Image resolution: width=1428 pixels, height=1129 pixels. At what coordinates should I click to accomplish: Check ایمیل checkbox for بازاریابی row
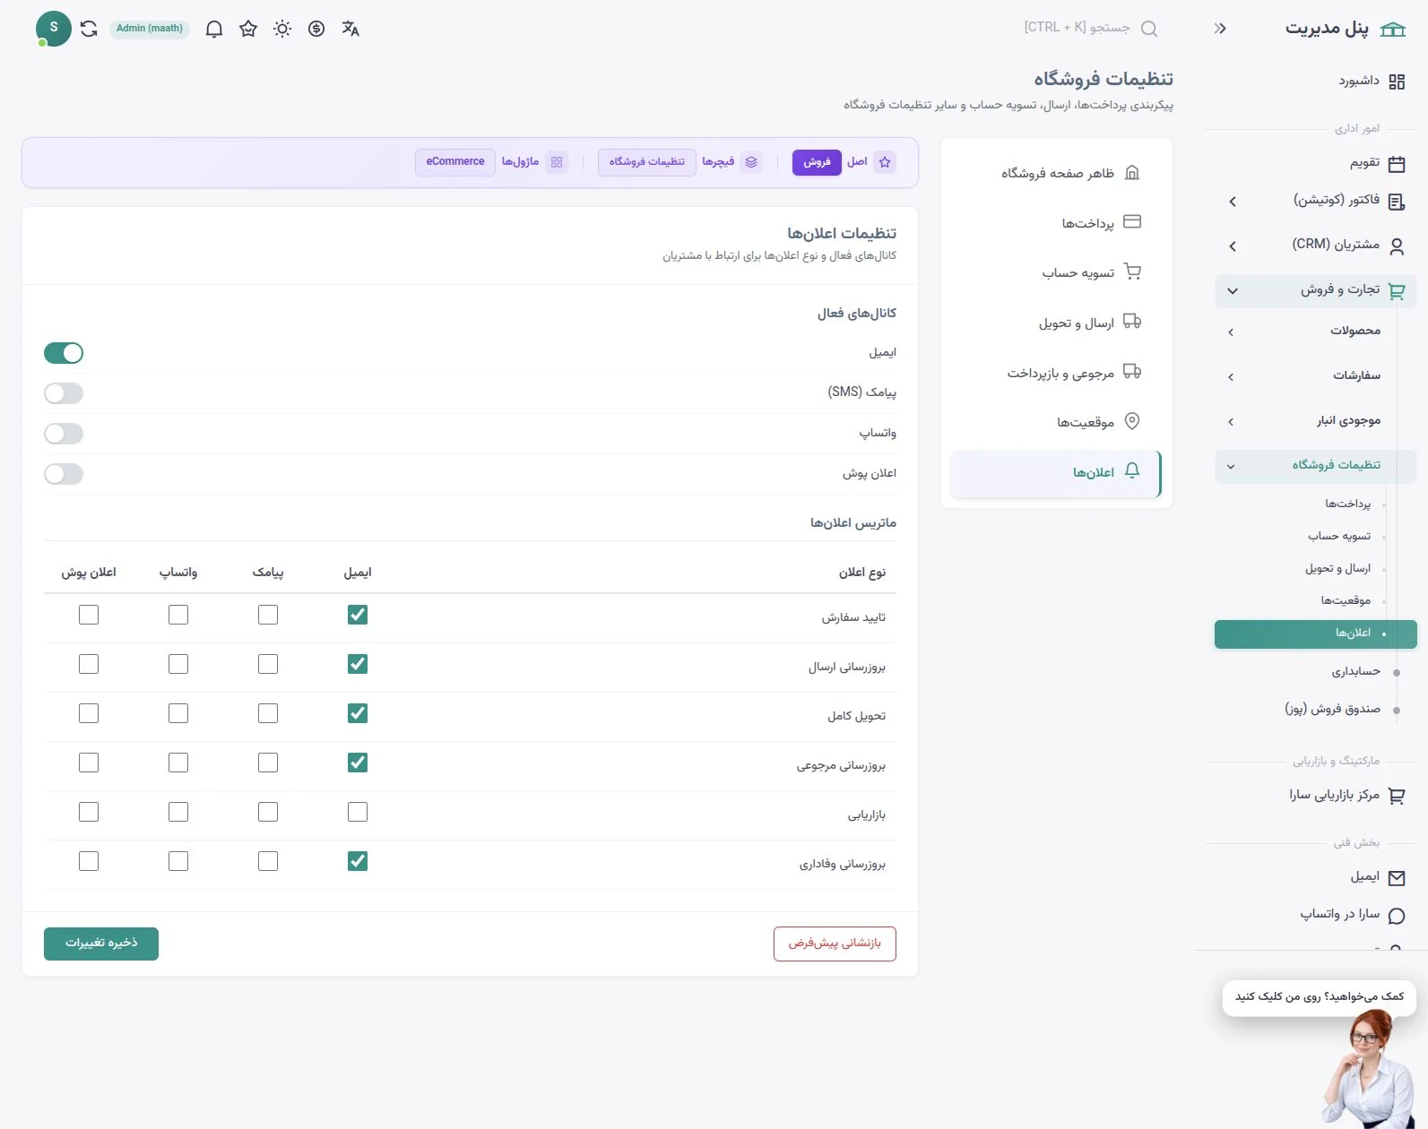[x=358, y=812]
